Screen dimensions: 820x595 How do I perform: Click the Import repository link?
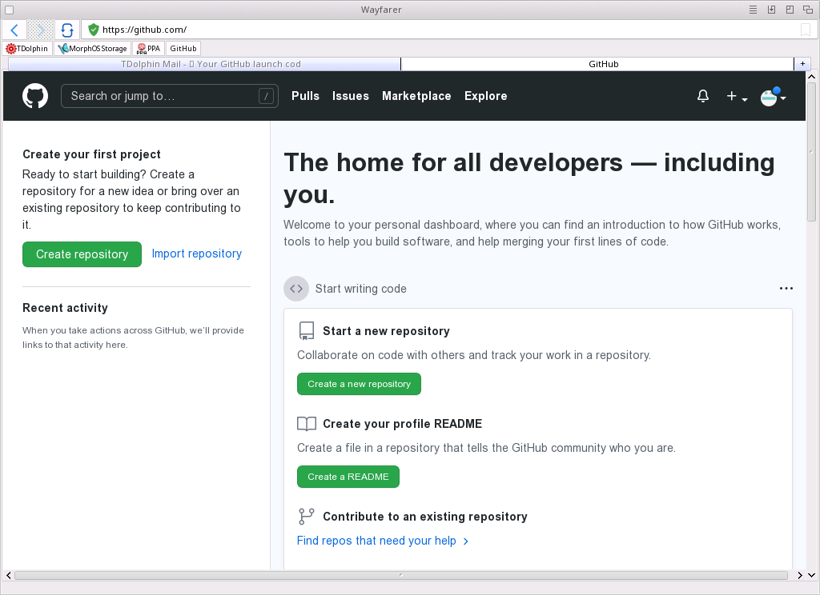tap(197, 254)
